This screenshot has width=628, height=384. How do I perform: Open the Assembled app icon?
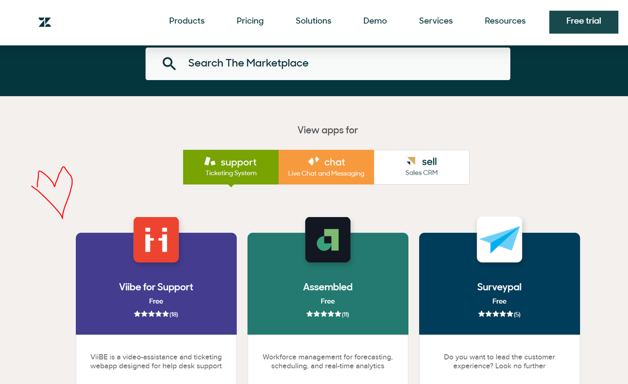pyautogui.click(x=328, y=240)
